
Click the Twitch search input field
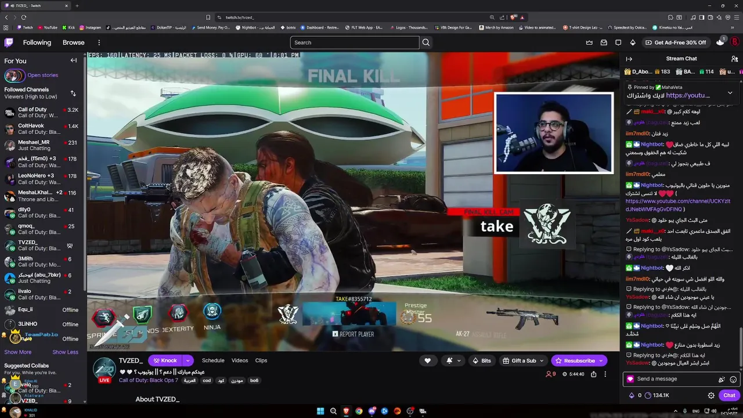click(x=355, y=42)
